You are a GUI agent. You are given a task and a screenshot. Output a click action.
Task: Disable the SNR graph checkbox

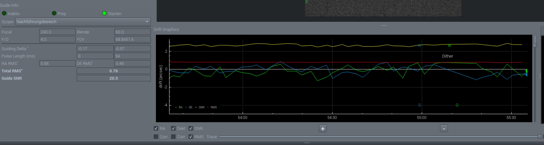(x=191, y=128)
